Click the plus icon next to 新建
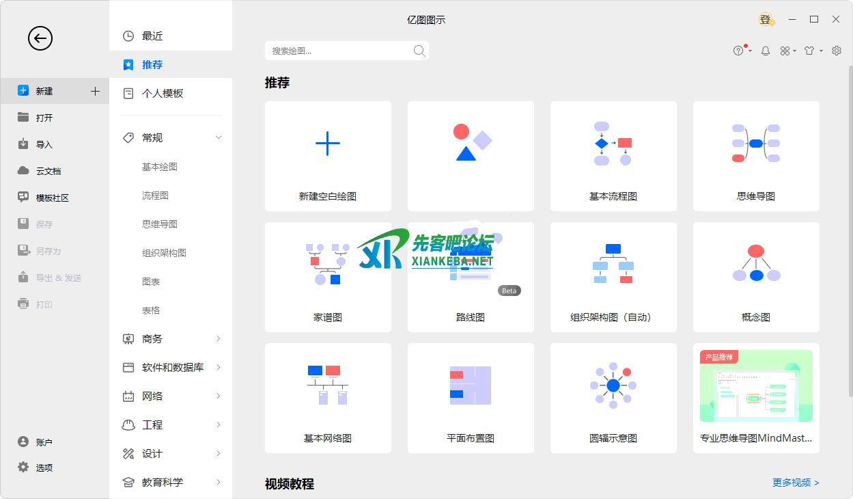The width and height of the screenshot is (853, 499). (x=95, y=91)
